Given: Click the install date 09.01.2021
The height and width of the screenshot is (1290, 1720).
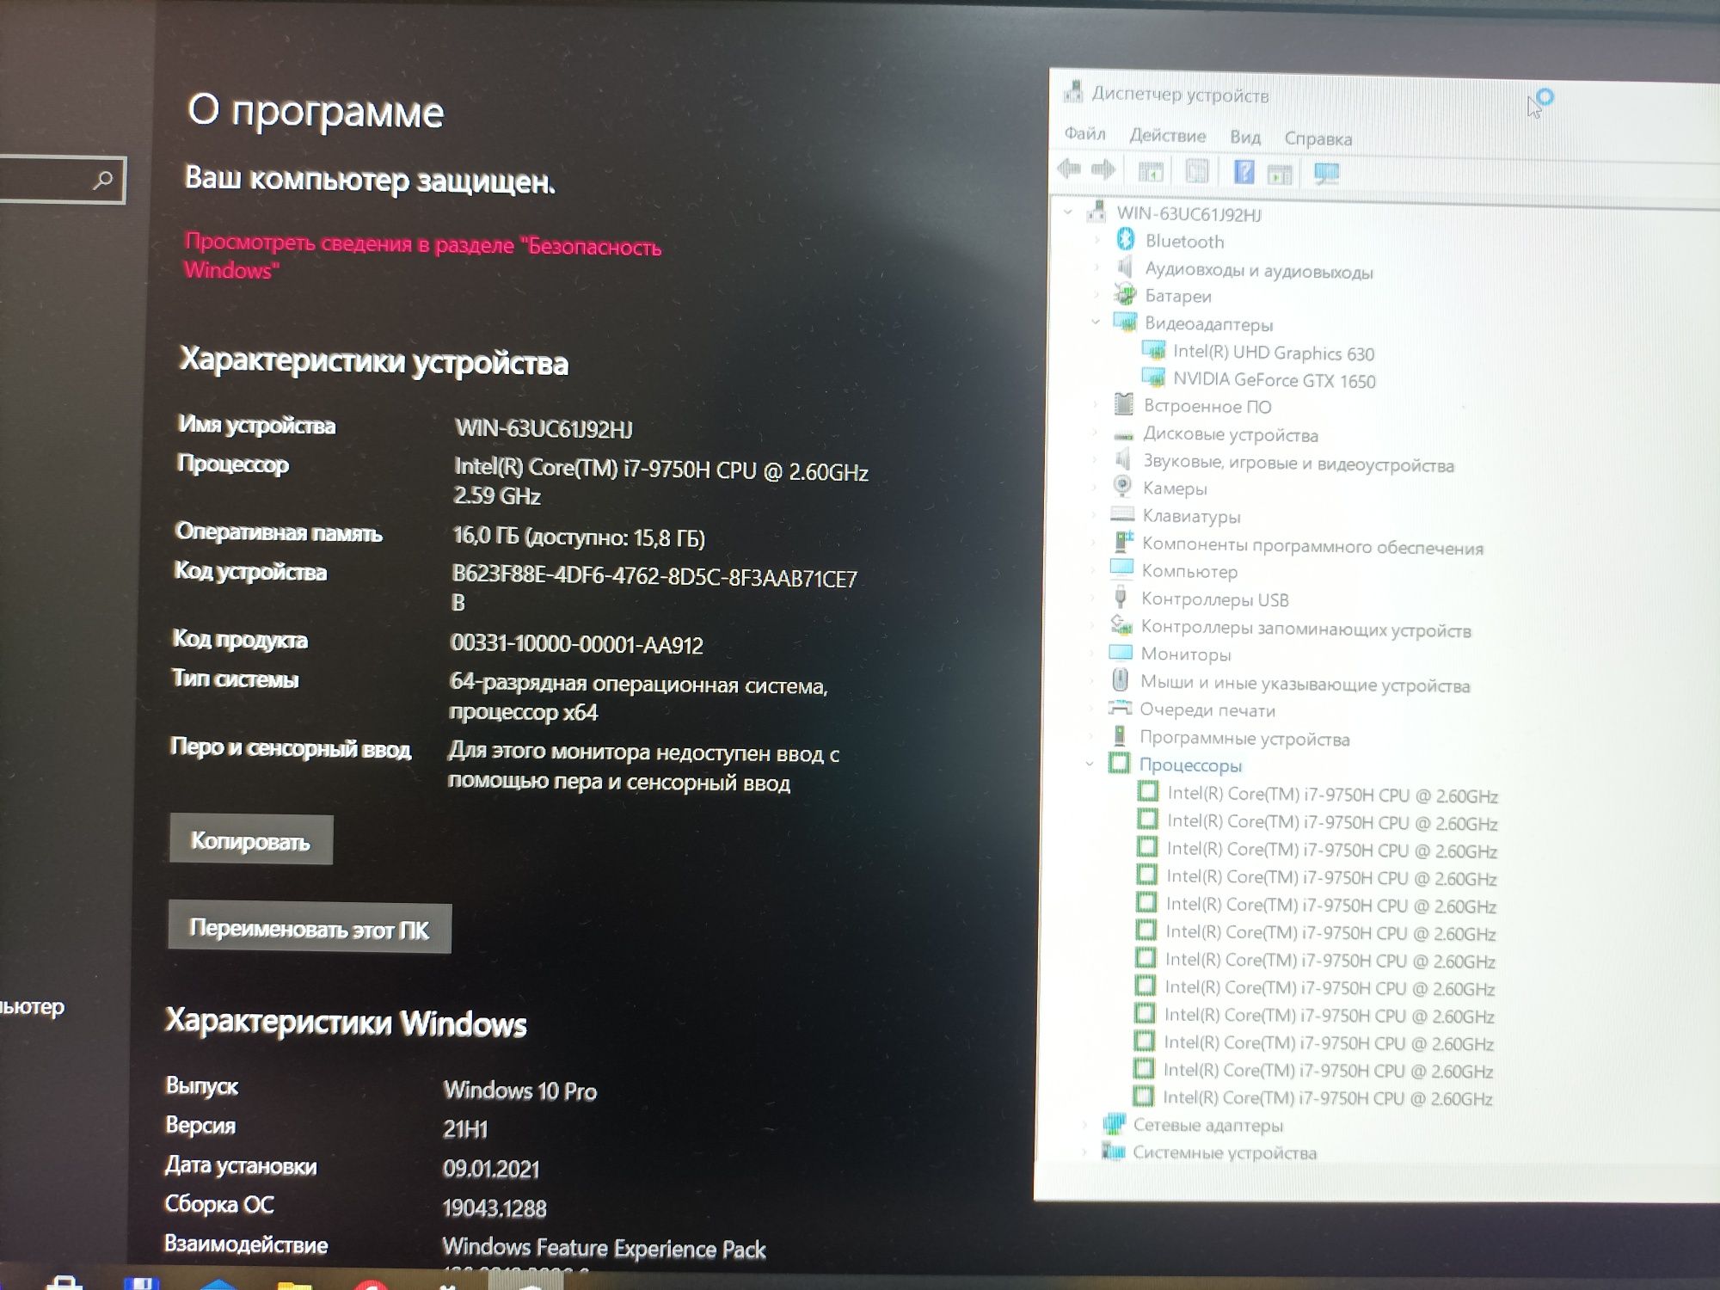Looking at the screenshot, I should click(491, 1169).
